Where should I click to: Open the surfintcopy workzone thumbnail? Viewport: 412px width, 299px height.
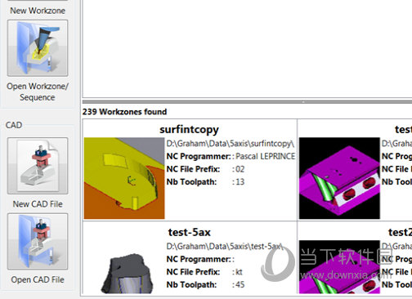[124, 178]
